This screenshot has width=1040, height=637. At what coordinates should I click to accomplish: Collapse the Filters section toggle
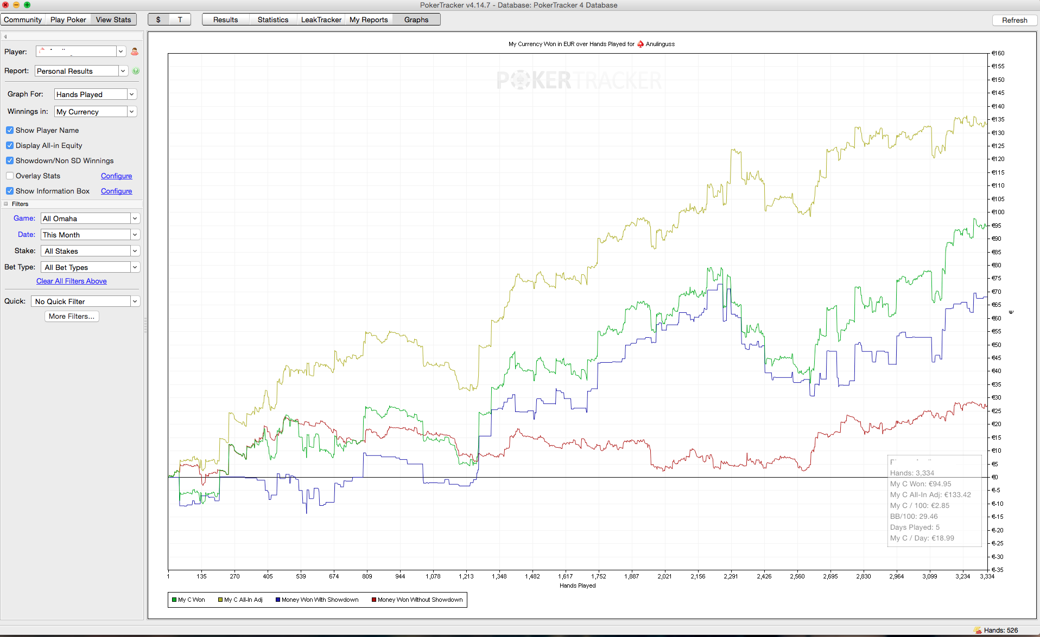[x=6, y=204]
